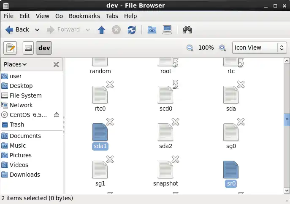The image size is (290, 204).
Task: Click the root file label
Action: tap(166, 71)
